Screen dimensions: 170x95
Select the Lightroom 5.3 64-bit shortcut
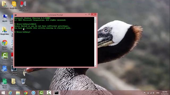click(x=14, y=70)
